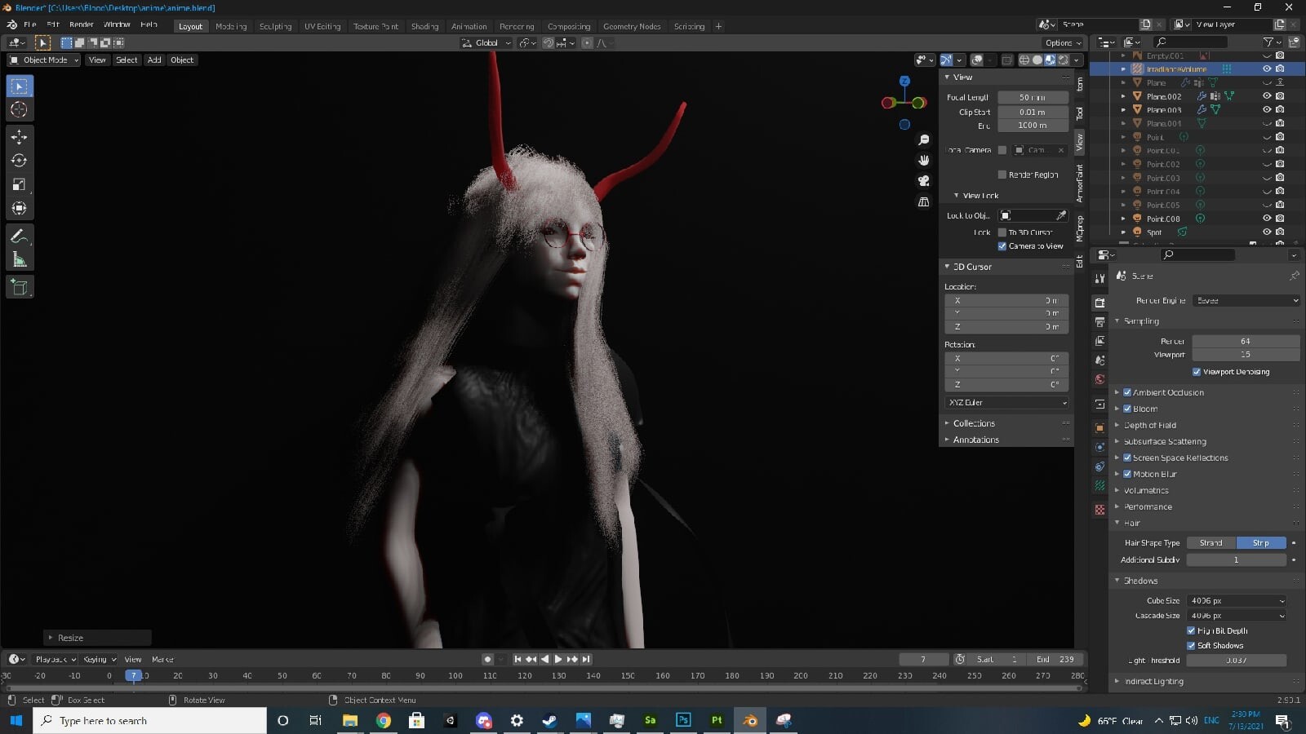1306x734 pixels.
Task: Open the Cube Size dropdown
Action: [x=1236, y=601]
